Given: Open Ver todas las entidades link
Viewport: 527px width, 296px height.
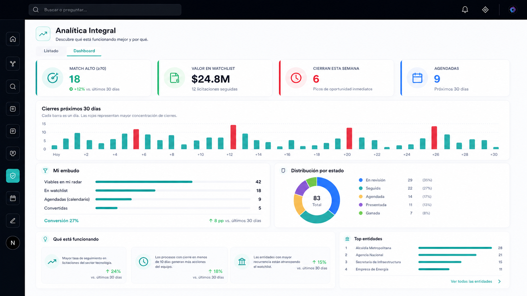Looking at the screenshot, I should click(x=471, y=282).
